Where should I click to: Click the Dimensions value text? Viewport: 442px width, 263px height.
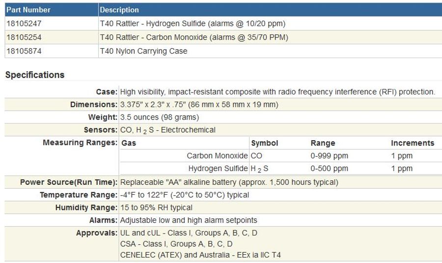click(x=199, y=105)
